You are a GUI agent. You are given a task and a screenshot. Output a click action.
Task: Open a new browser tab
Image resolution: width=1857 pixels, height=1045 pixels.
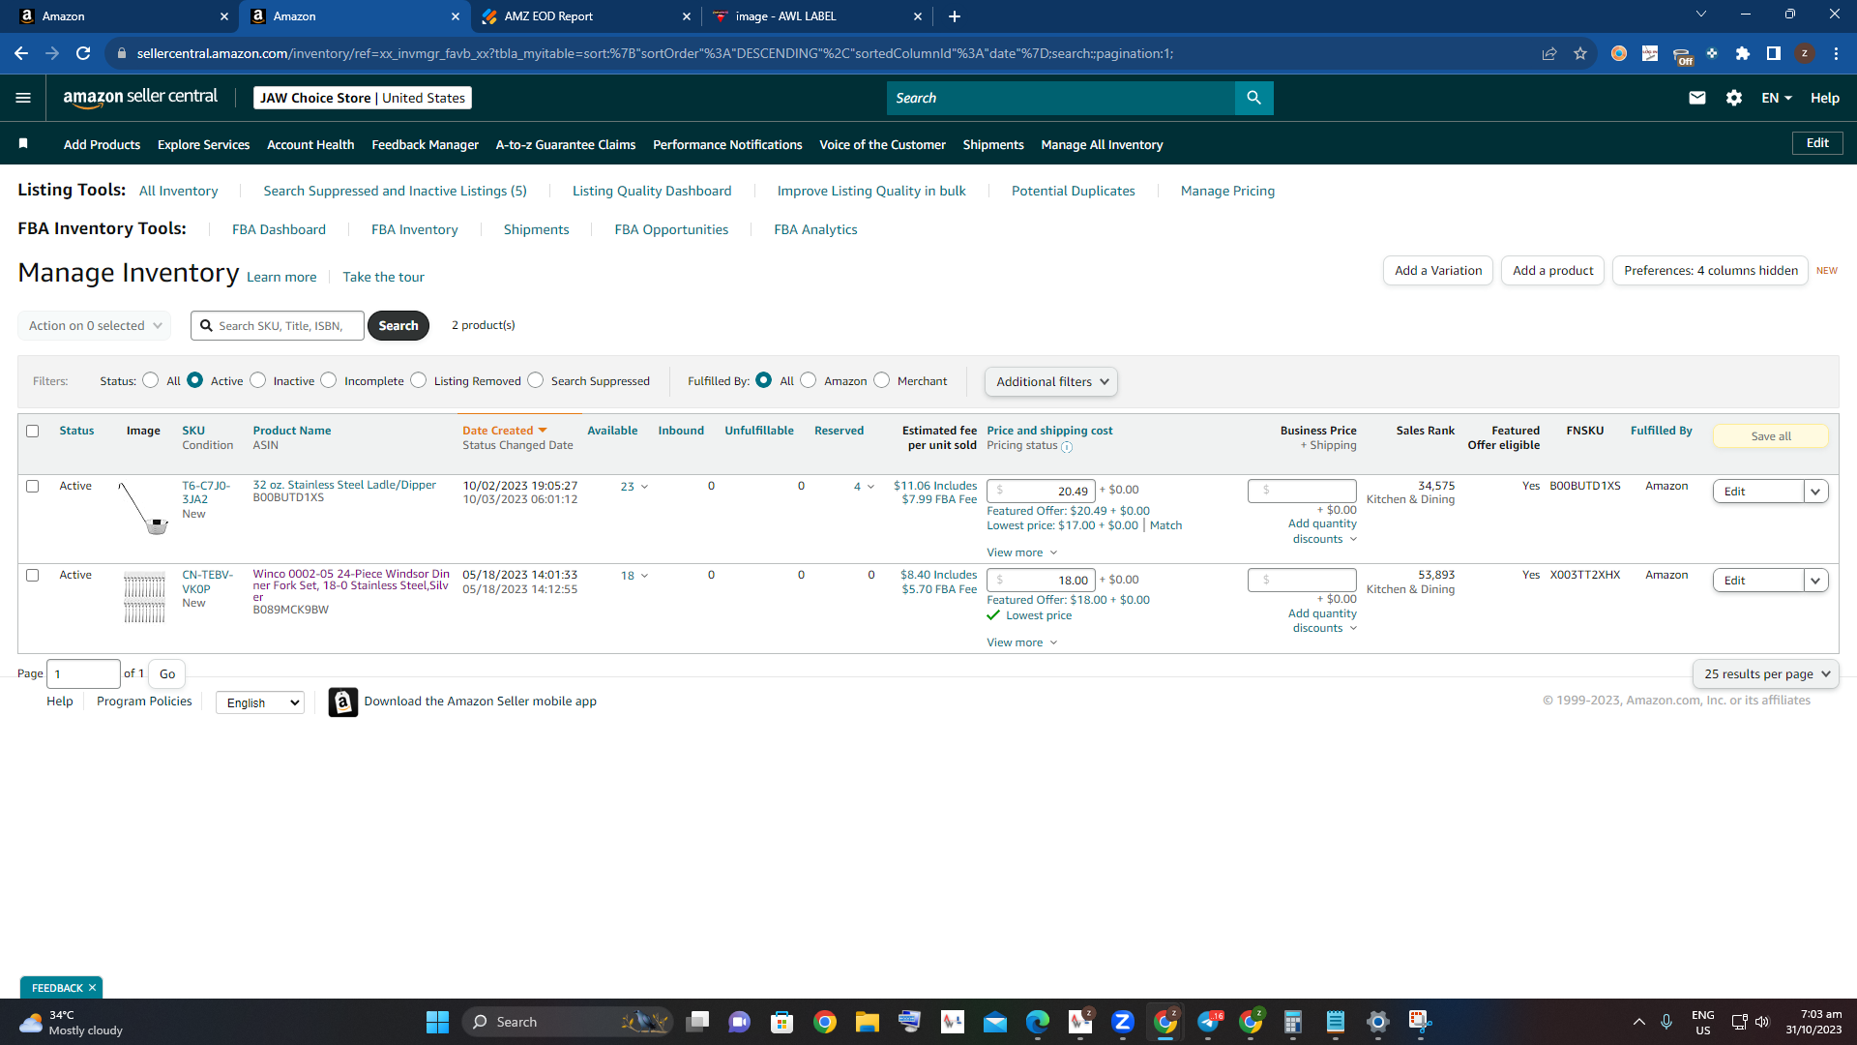click(x=954, y=16)
